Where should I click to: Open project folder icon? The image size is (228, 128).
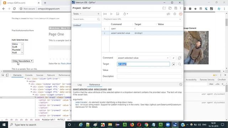point(170,8)
